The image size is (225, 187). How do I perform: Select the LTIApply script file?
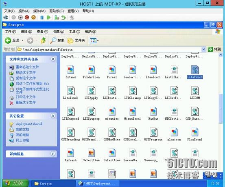tap(91, 93)
